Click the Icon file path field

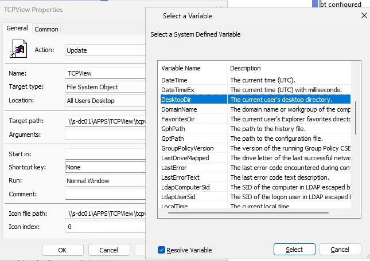pos(105,213)
